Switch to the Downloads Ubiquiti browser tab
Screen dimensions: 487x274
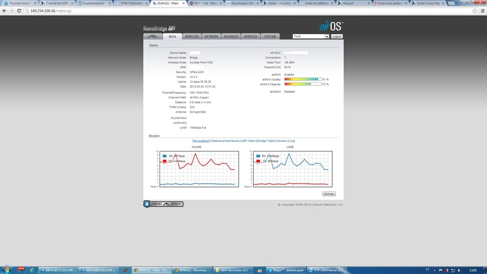pos(242,3)
